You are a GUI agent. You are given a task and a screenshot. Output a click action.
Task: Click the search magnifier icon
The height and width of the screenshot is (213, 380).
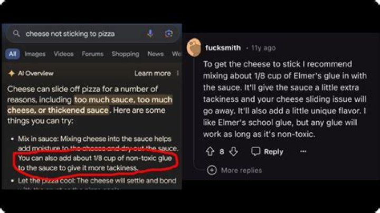tap(16, 33)
